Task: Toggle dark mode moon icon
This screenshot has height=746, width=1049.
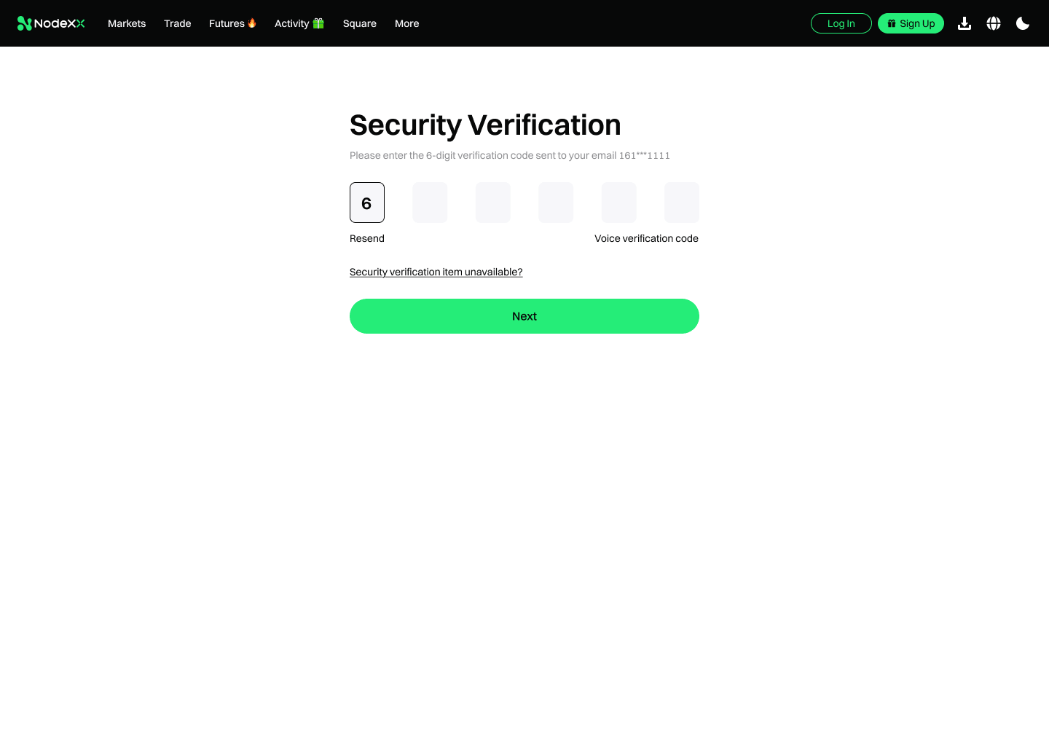Action: click(x=1023, y=23)
